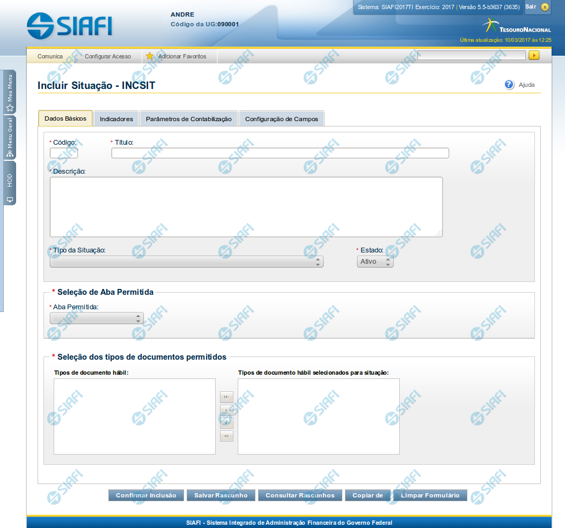Open the Meu Menu side panel
The image size is (565, 528).
click(x=10, y=92)
